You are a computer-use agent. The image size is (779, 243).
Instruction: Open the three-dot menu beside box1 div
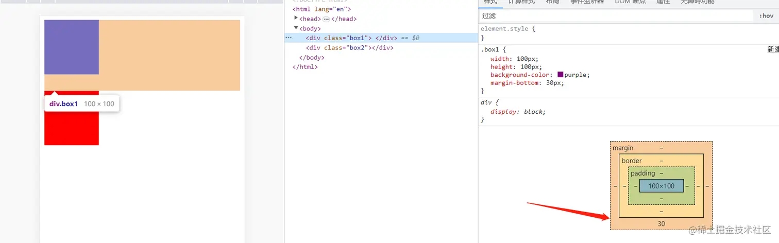289,38
